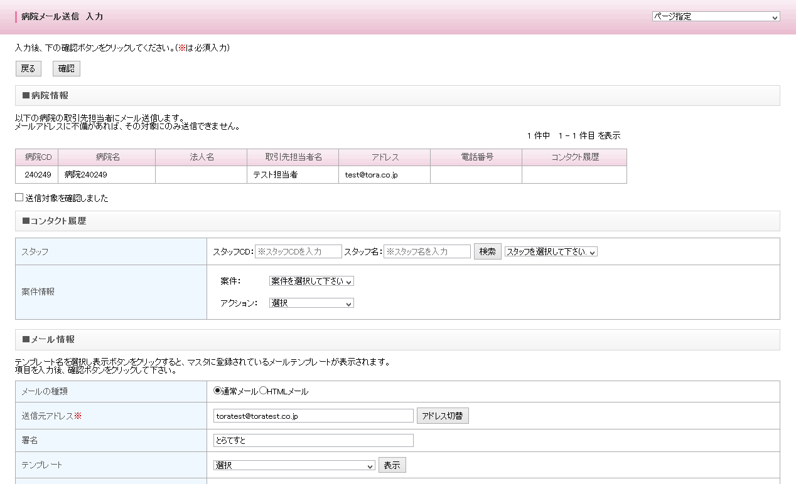Click the 表示 button

(x=392, y=465)
